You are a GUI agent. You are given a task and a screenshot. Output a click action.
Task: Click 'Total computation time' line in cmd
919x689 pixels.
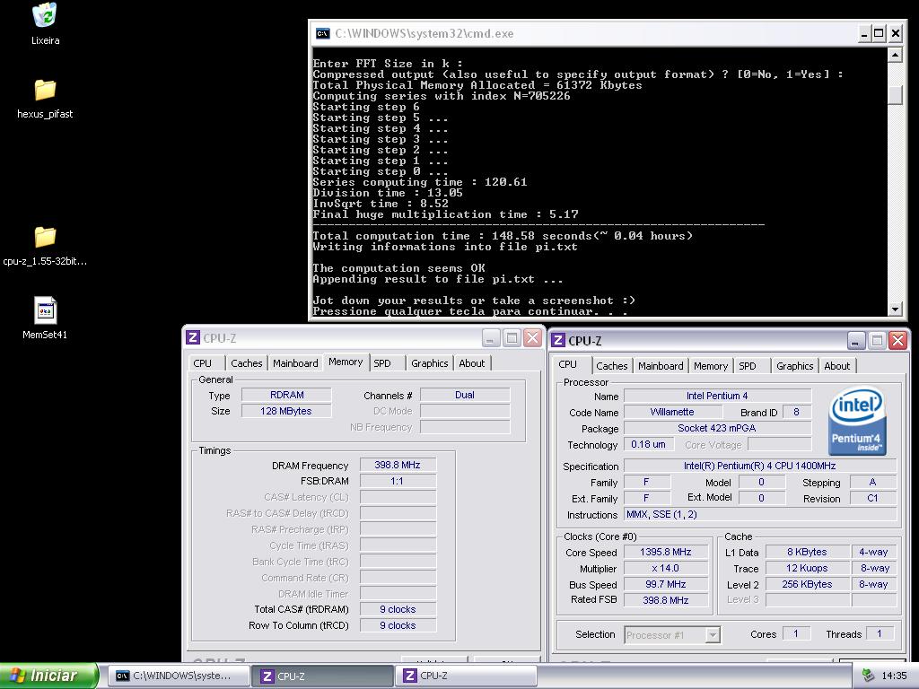click(503, 236)
